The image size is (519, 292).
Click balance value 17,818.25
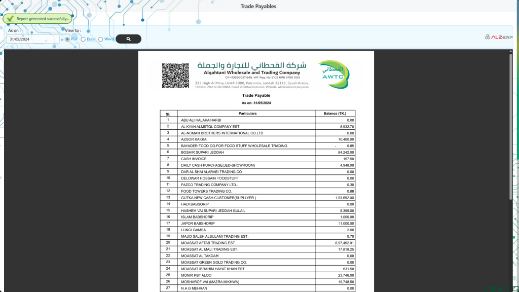(346, 249)
